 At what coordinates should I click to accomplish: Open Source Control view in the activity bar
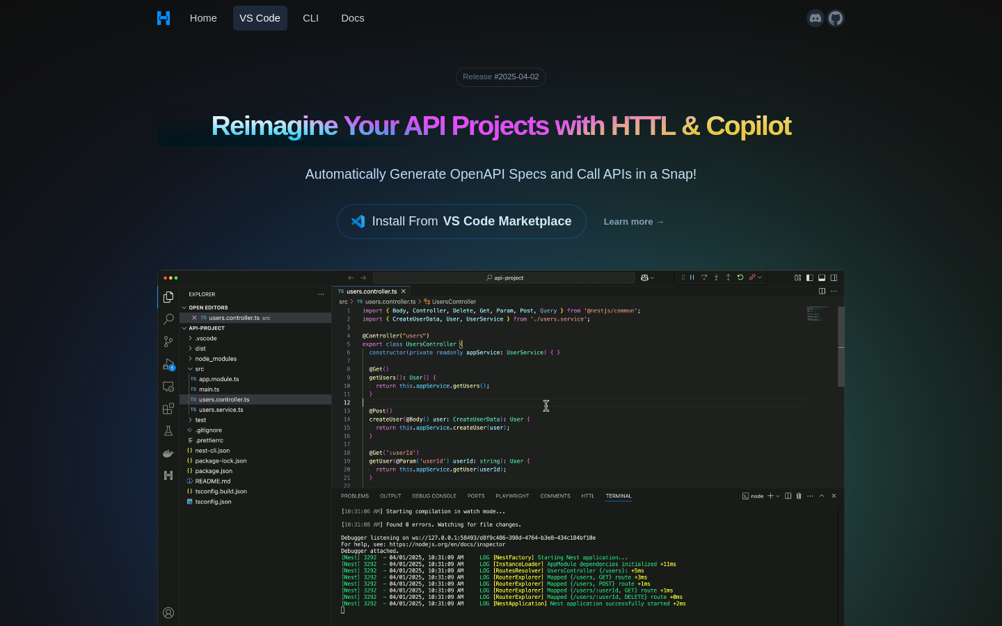tap(168, 342)
